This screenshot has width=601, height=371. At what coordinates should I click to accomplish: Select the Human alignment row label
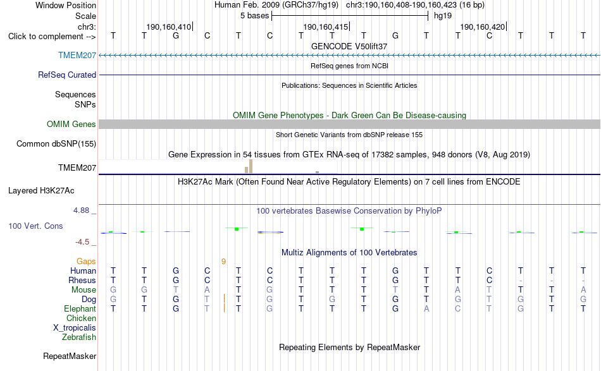[83, 271]
